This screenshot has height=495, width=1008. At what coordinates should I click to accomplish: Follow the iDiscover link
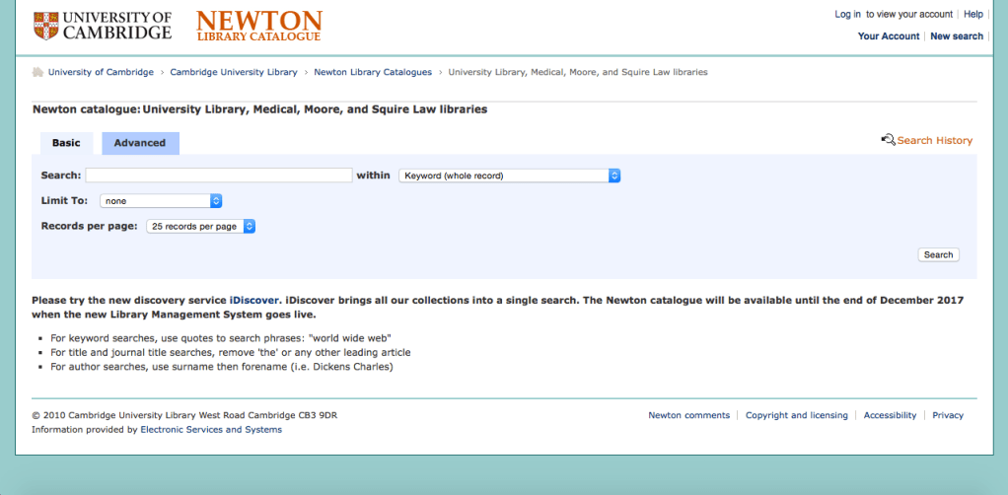pyautogui.click(x=254, y=299)
